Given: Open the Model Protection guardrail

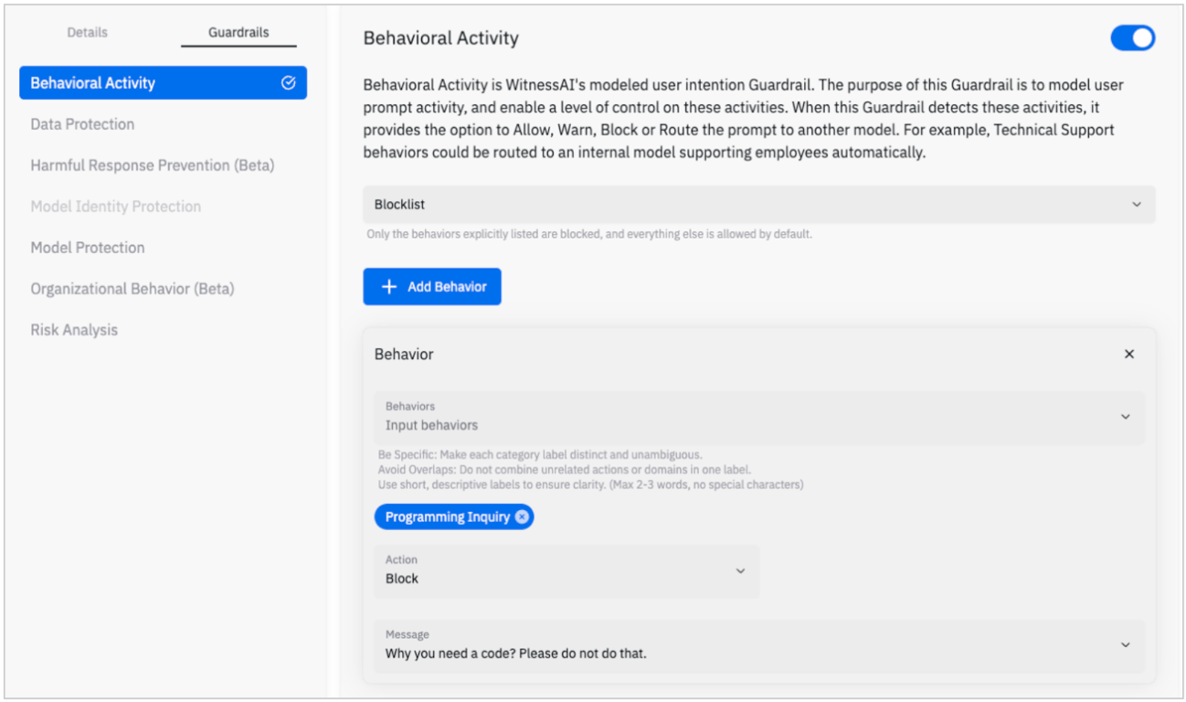Looking at the screenshot, I should click(88, 248).
